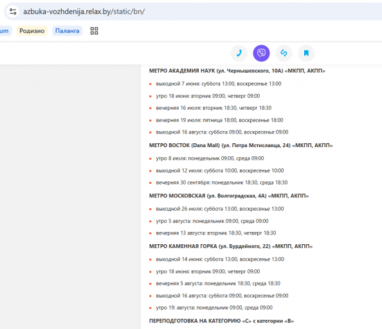Select heading МЕТРО ВОСТОК (Dana Mall)
Image resolution: width=382 pixels, height=329 pixels.
coord(241,145)
